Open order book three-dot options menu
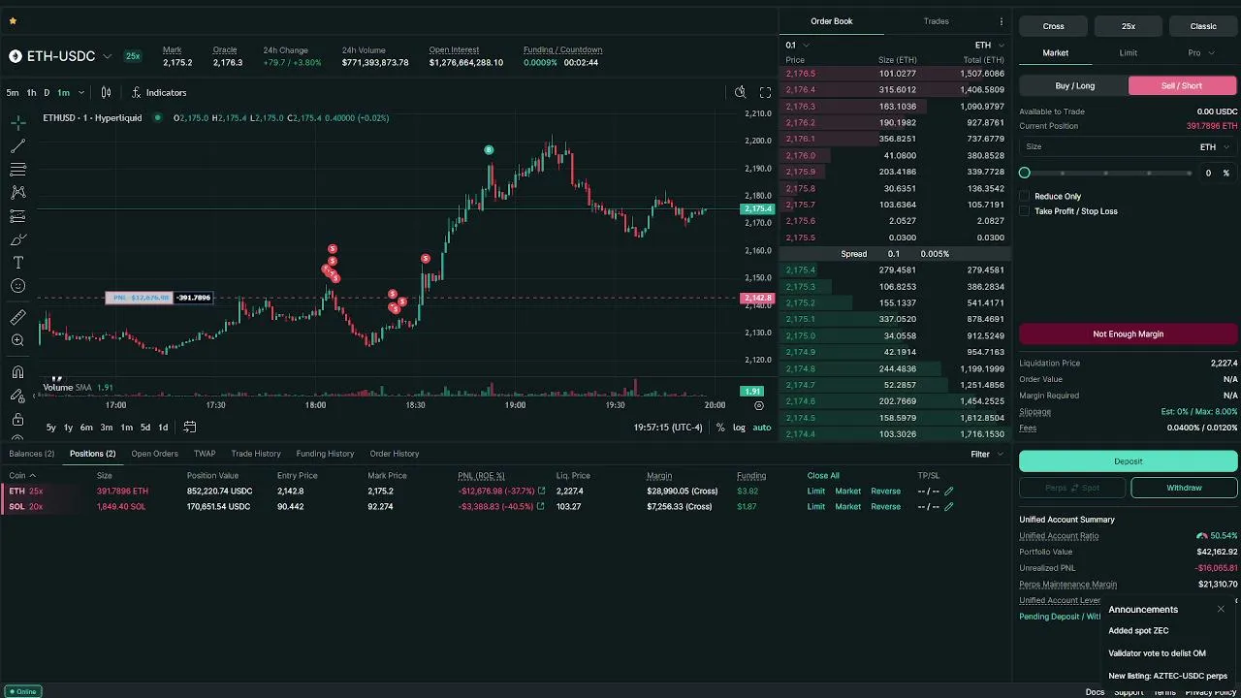Screen dimensions: 1241x698 [x=1002, y=21]
